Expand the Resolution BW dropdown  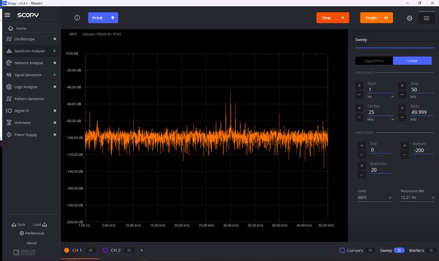(417, 197)
